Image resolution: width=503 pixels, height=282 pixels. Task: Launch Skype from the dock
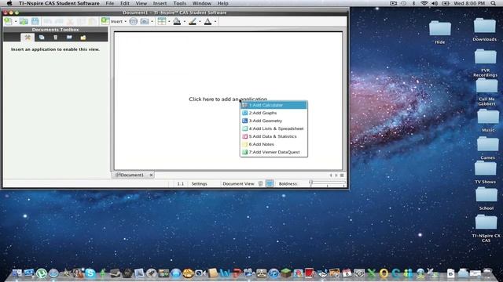90,273
